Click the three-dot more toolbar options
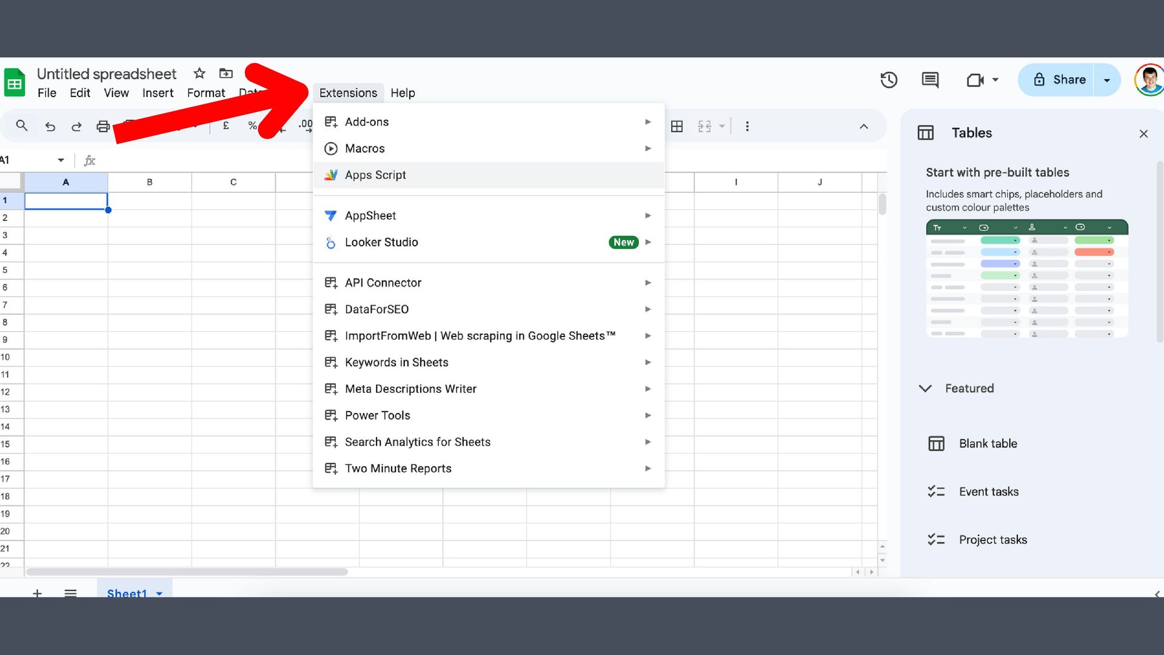The width and height of the screenshot is (1164, 655). [747, 126]
